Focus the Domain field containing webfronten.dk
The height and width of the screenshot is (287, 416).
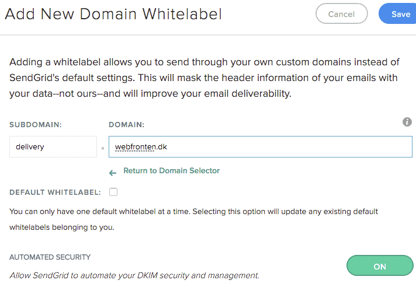click(260, 146)
